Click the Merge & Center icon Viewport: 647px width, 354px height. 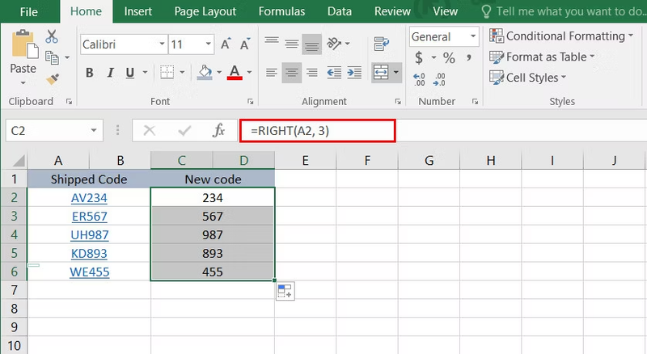380,73
